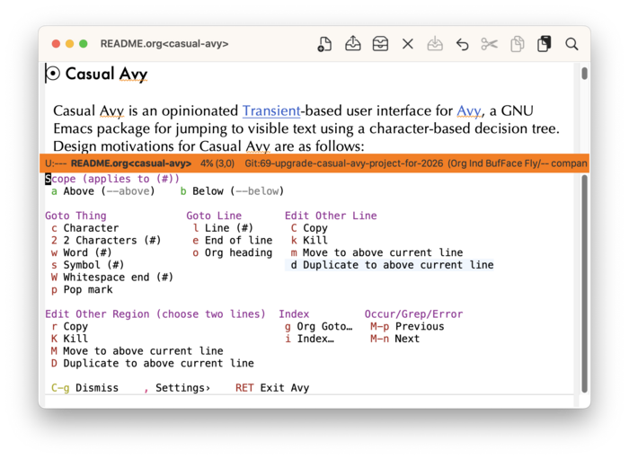Select Line (#) under Goto Line
Image resolution: width=629 pixels, height=459 pixels.
click(x=223, y=228)
